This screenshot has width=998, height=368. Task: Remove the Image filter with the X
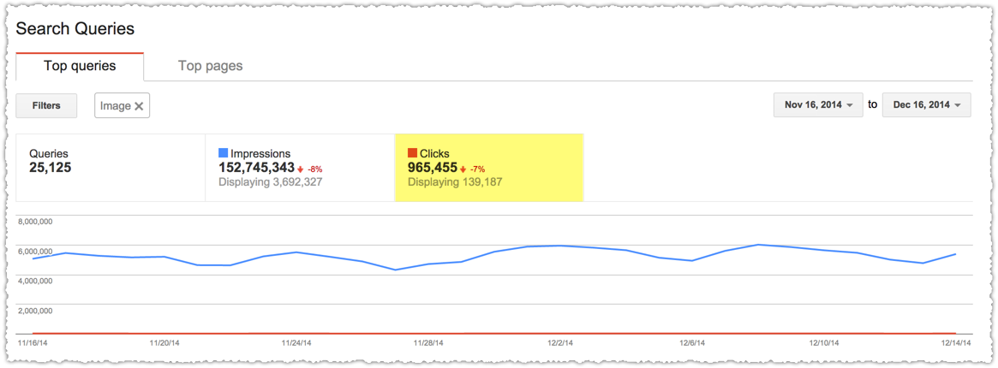click(x=139, y=106)
